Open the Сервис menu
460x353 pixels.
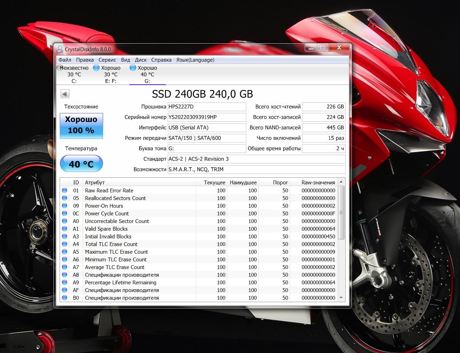(x=107, y=60)
